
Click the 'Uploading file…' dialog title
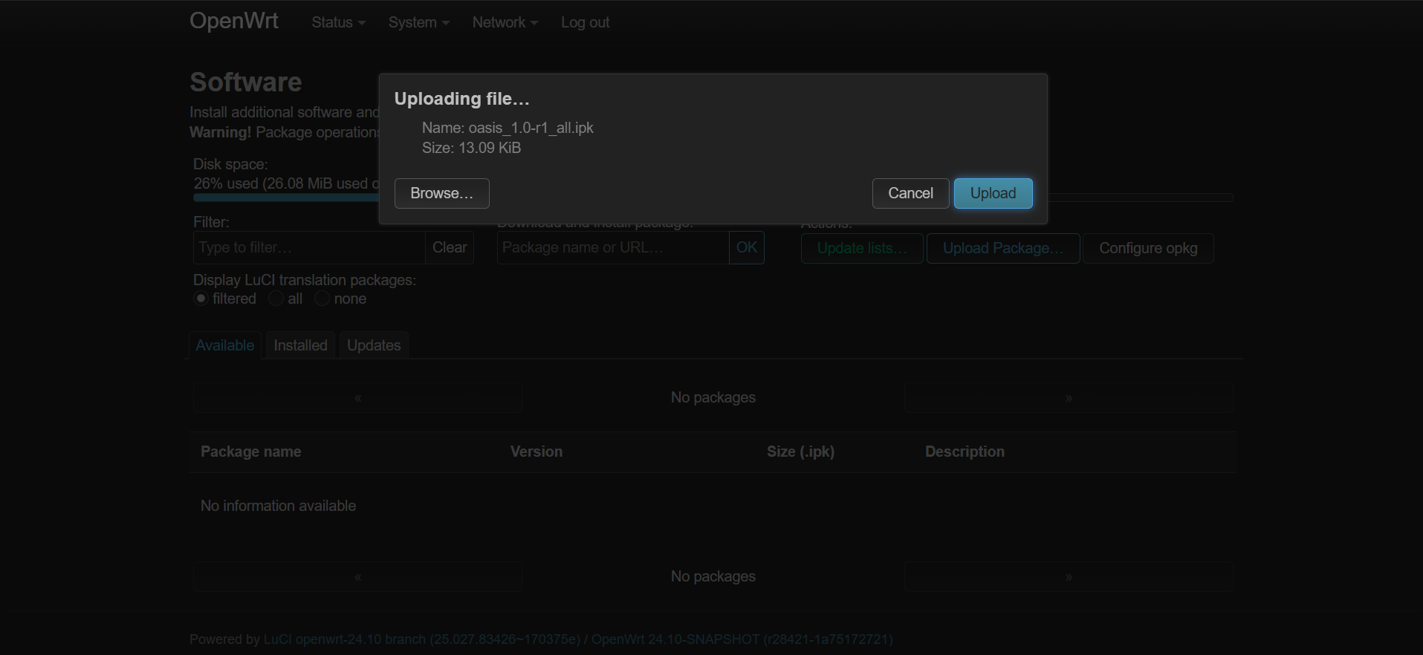pyautogui.click(x=461, y=99)
